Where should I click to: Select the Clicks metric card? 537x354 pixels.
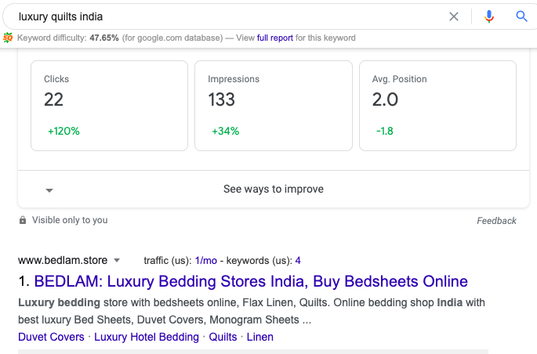(109, 105)
